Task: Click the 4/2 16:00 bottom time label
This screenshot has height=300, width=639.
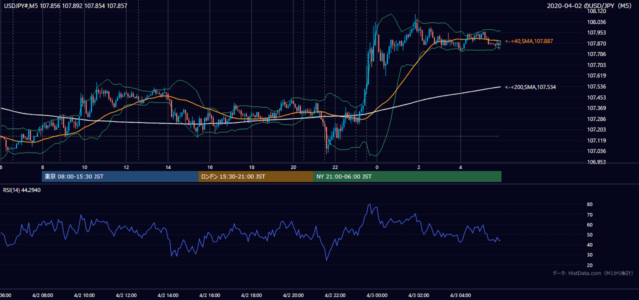Action: click(x=210, y=295)
